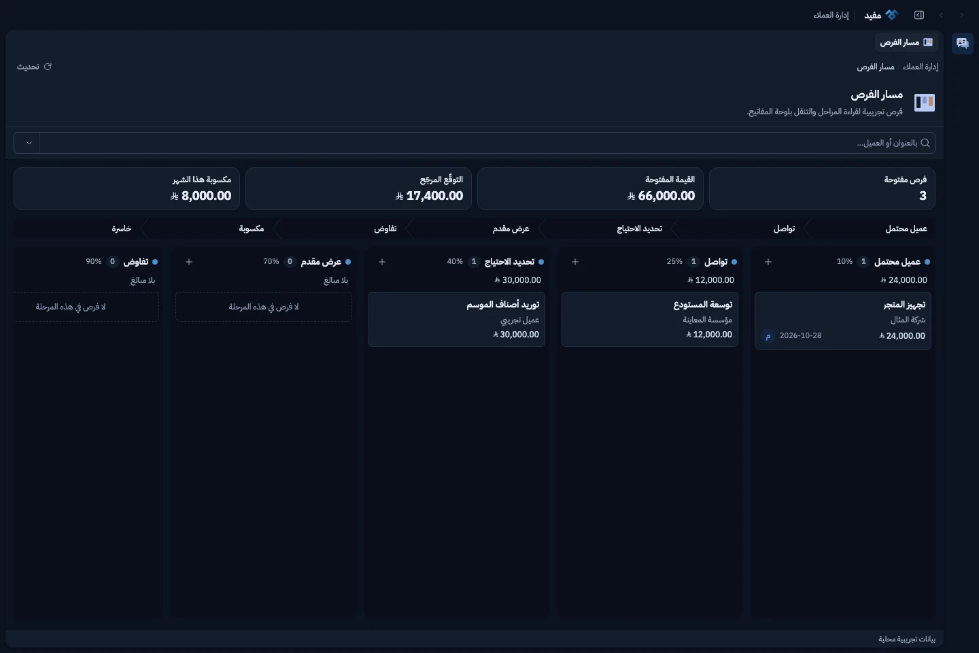Click the مفيد logo in the top bar
The image size is (979, 653).
click(x=881, y=15)
